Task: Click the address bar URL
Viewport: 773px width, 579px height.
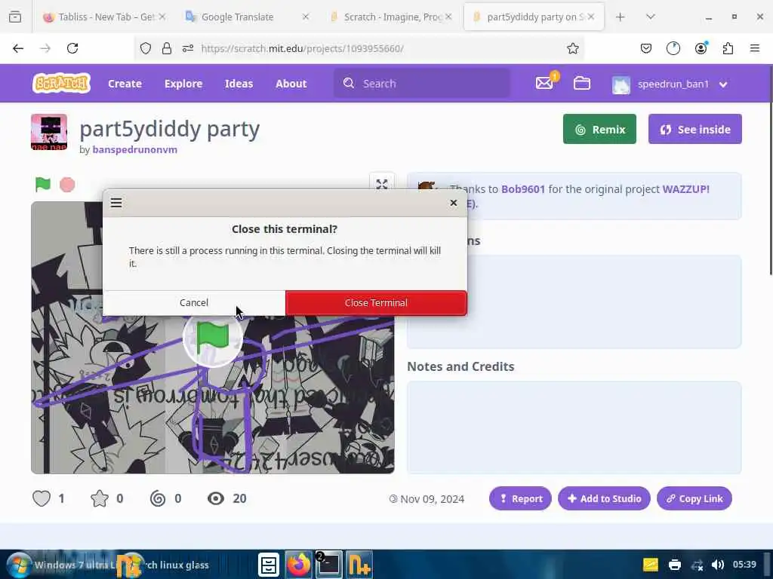Action: [x=302, y=48]
